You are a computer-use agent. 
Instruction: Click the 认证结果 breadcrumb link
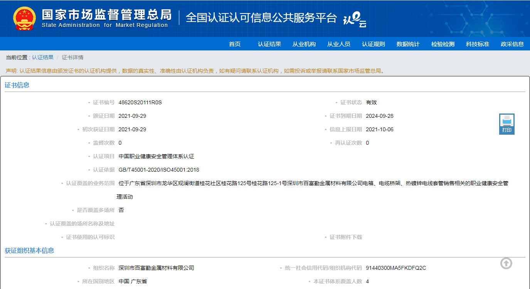pyautogui.click(x=43, y=57)
